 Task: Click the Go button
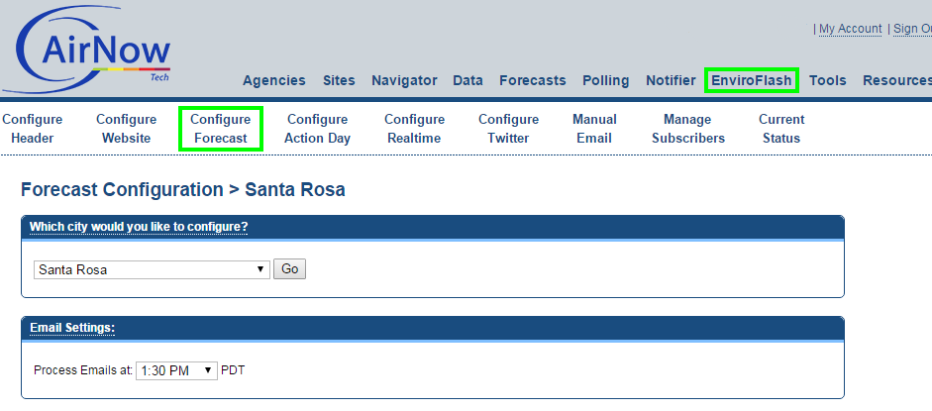[289, 269]
